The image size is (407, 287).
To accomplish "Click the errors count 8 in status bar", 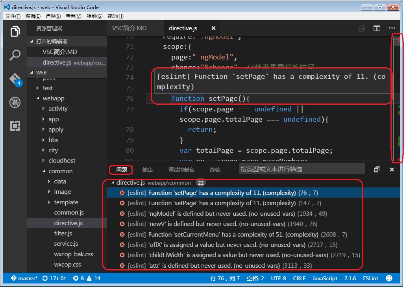I will 78,278.
